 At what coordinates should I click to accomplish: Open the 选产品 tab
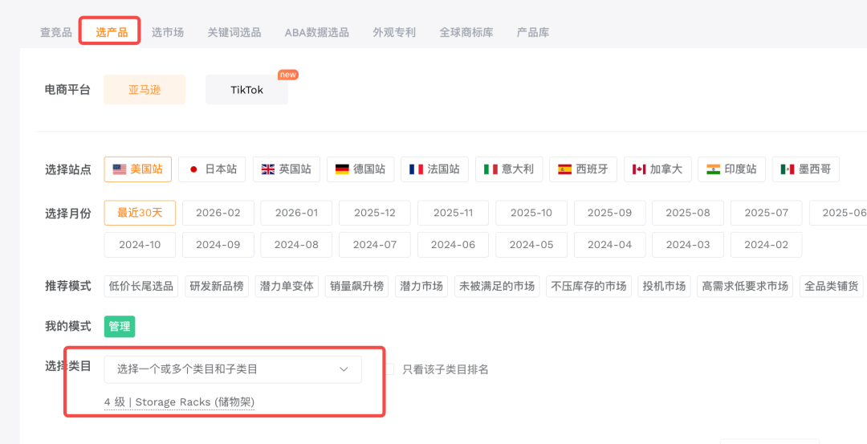(112, 32)
